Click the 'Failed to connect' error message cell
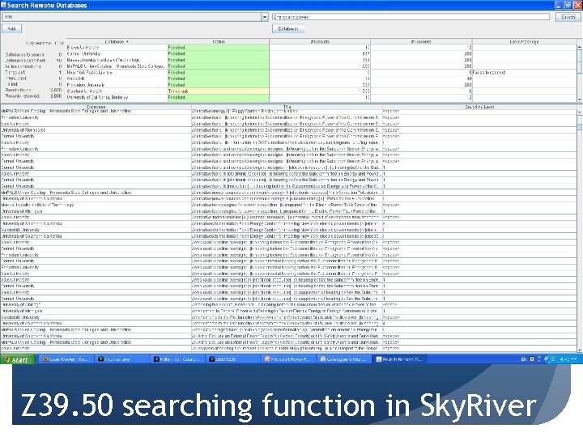583x437 pixels. [524, 73]
